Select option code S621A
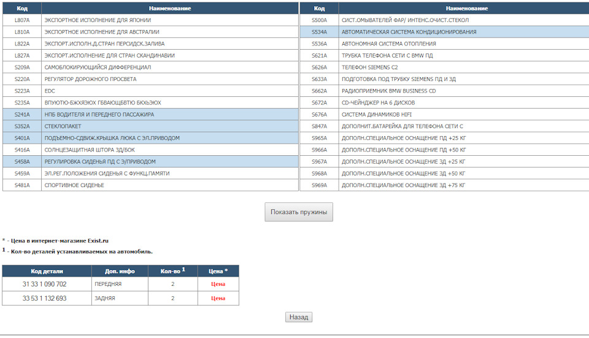Image resolution: width=589 pixels, height=338 pixels. [x=319, y=55]
